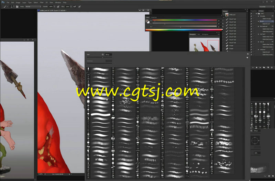
Task: Open the Filter menu
Action: 42,2
